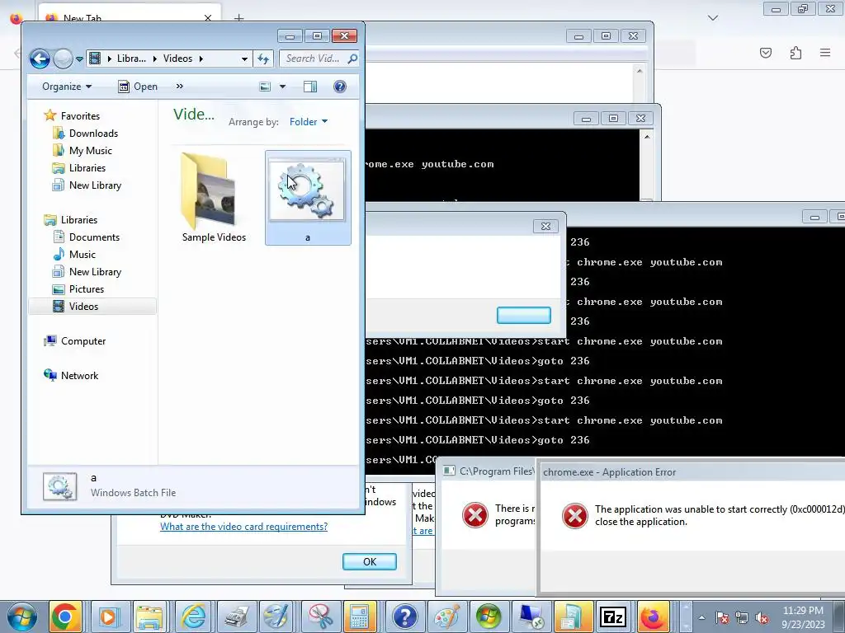Open a new Firefox tab with plus
The width and height of the screenshot is (845, 633).
238,18
